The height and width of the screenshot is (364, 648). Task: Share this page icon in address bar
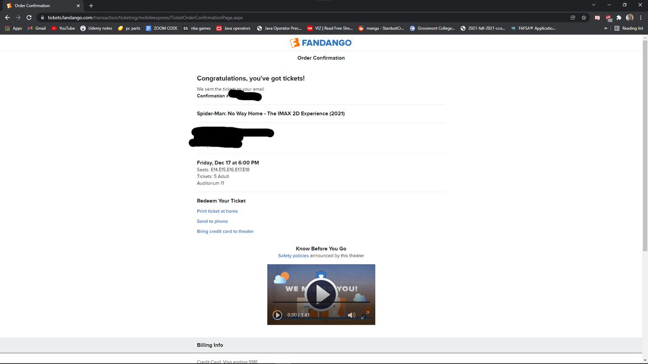(x=573, y=17)
